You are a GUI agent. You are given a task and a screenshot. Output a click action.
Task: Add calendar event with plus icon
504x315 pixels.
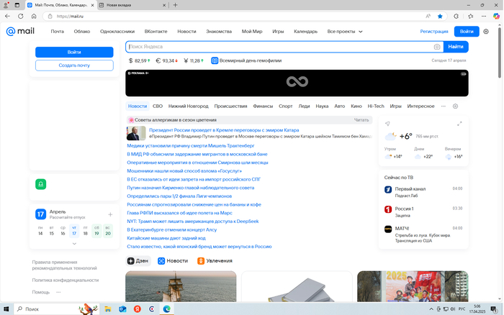(x=110, y=214)
